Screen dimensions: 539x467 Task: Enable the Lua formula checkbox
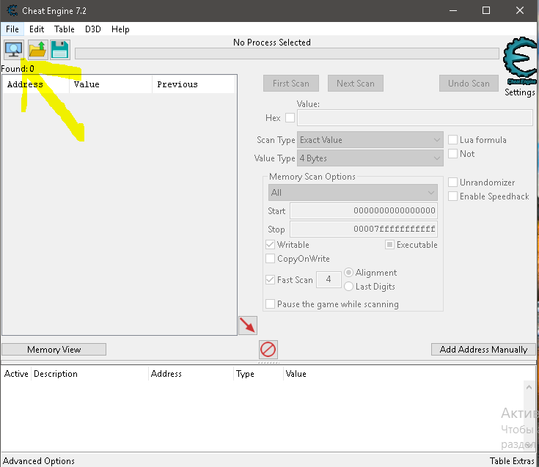(x=453, y=140)
